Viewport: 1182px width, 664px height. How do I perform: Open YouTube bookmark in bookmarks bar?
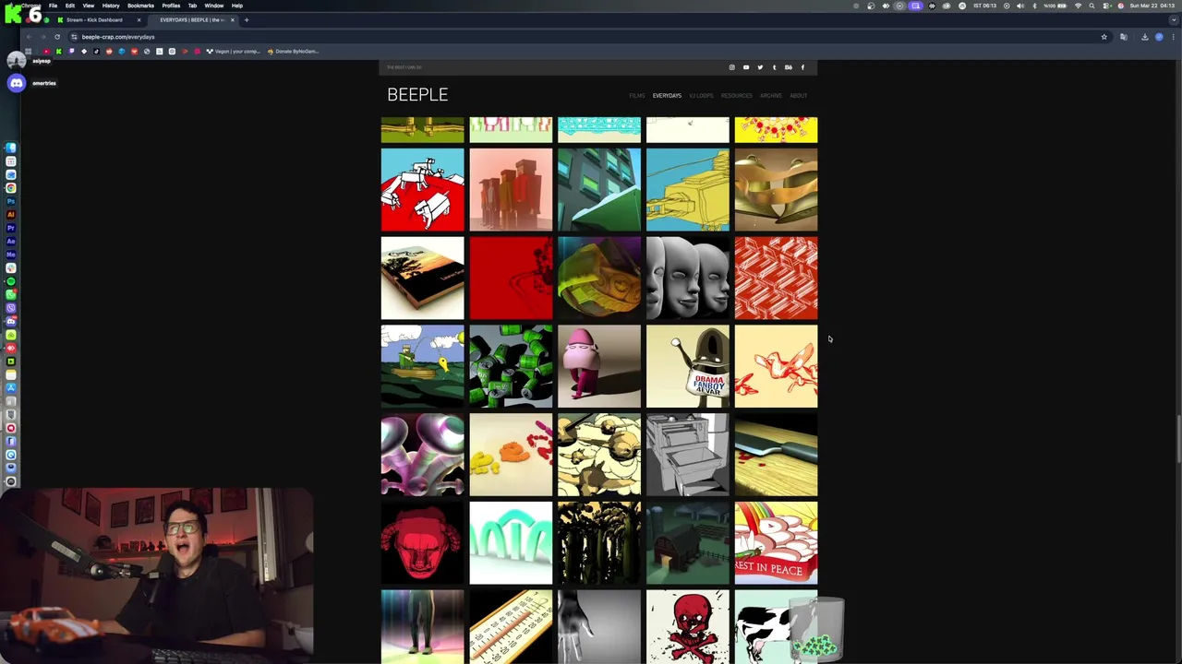47,52
